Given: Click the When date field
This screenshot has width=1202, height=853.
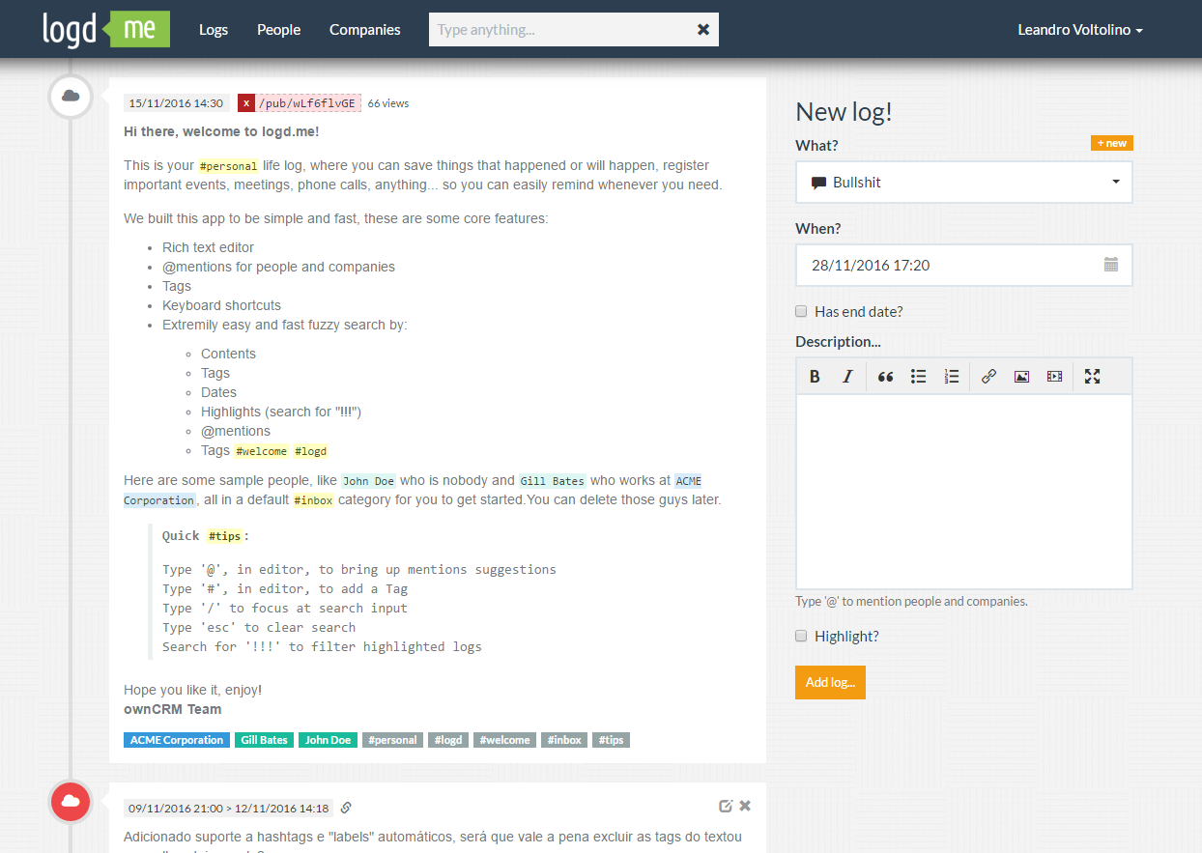Looking at the screenshot, I should (x=964, y=265).
